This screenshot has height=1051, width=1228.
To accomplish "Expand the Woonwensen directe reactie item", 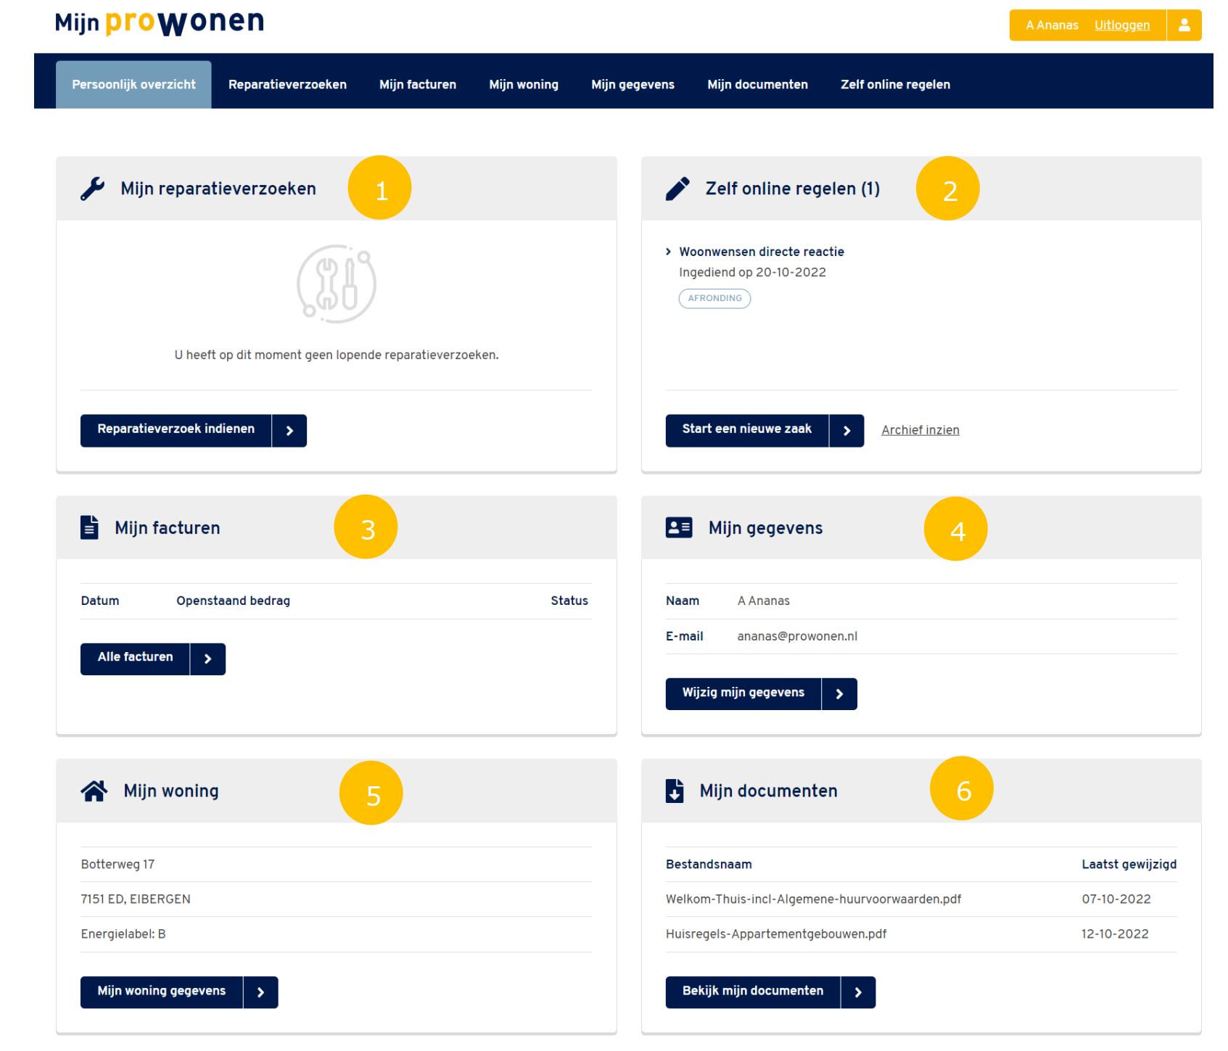I will tap(761, 252).
